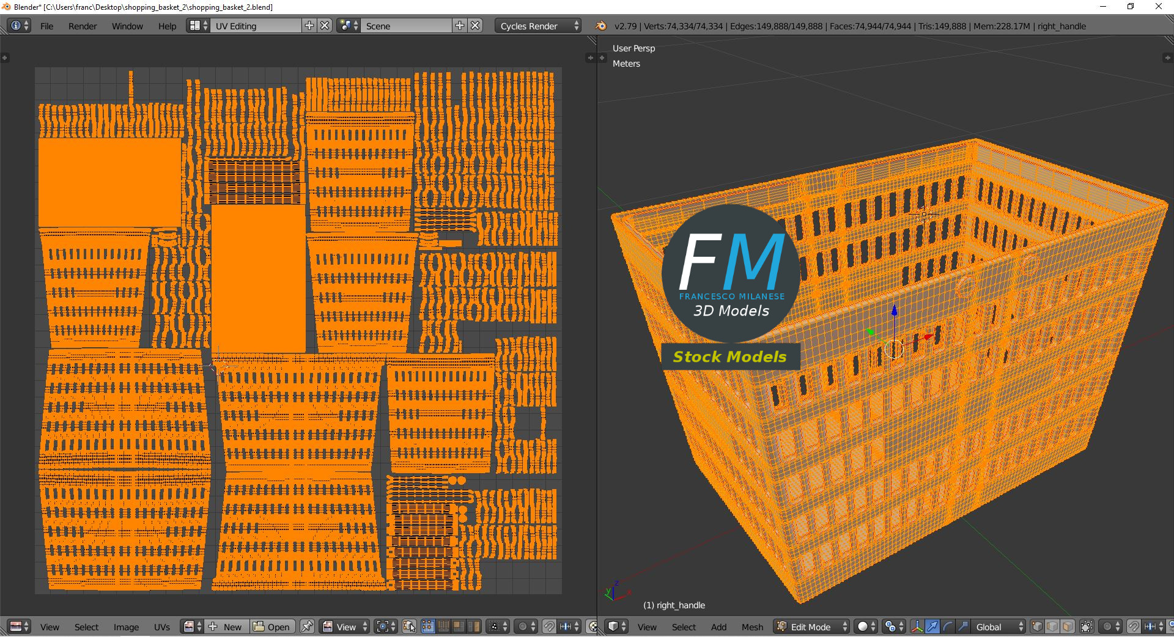Choose 3D viewport snap element type

pos(1154,627)
